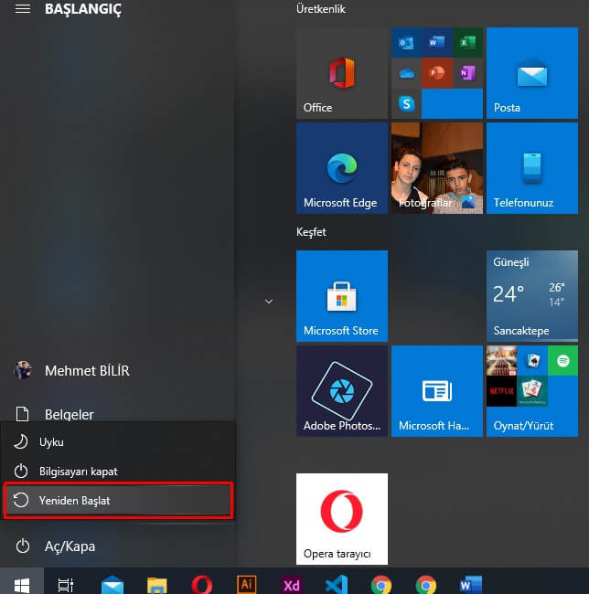Launch Visual Studio Code from the taskbar
This screenshot has height=594, width=589.
[x=337, y=585]
